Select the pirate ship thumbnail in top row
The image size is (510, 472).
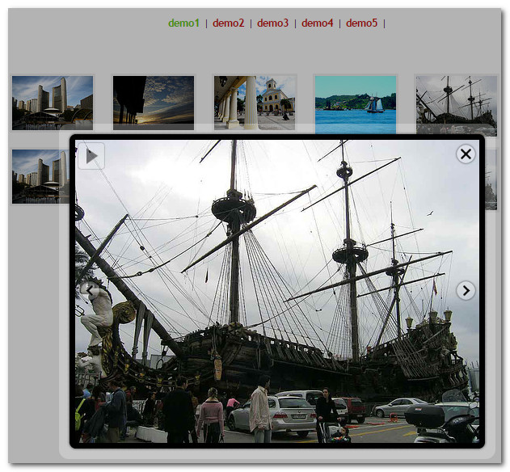click(x=457, y=105)
